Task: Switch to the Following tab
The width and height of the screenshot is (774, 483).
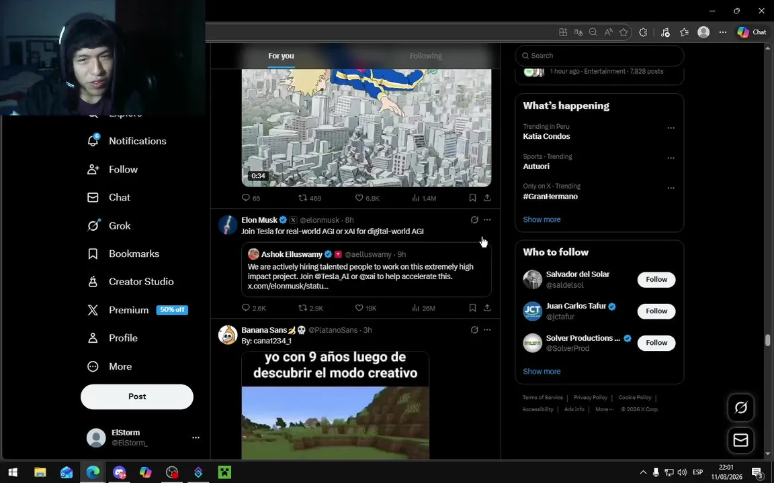Action: point(425,56)
